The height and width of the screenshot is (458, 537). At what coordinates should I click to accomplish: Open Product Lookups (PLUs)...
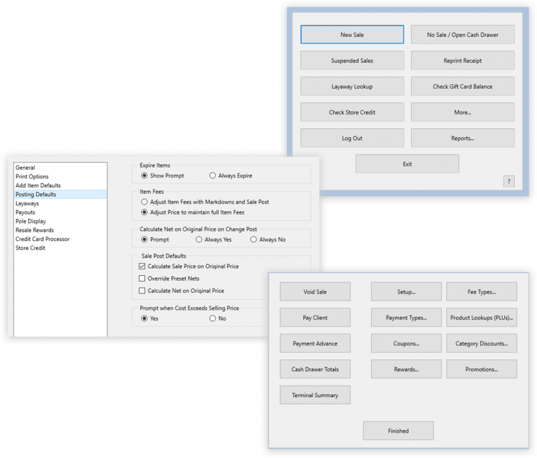481,318
